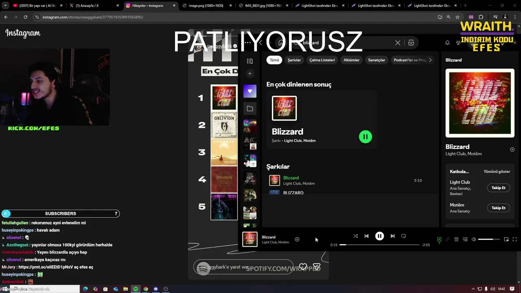Go back in Chrome

click(x=6, y=17)
